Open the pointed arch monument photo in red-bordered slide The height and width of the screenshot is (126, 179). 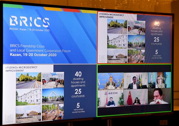pos(136,42)
